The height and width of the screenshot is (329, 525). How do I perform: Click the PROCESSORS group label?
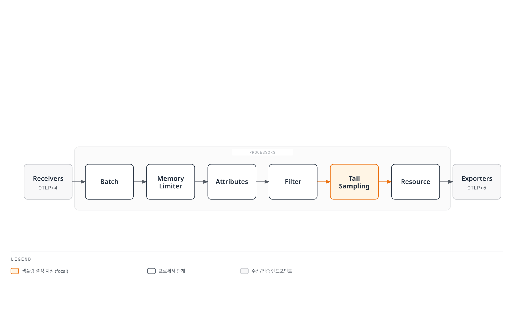tap(262, 152)
